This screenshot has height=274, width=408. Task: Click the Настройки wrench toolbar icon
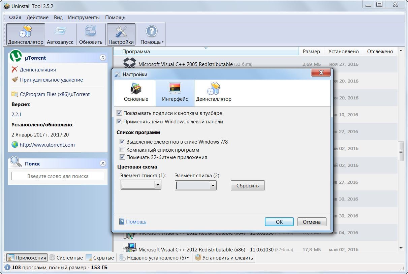click(121, 32)
